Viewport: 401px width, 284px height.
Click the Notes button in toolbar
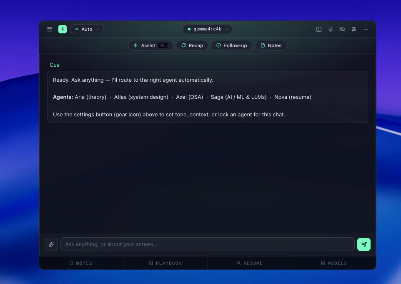coord(271,45)
